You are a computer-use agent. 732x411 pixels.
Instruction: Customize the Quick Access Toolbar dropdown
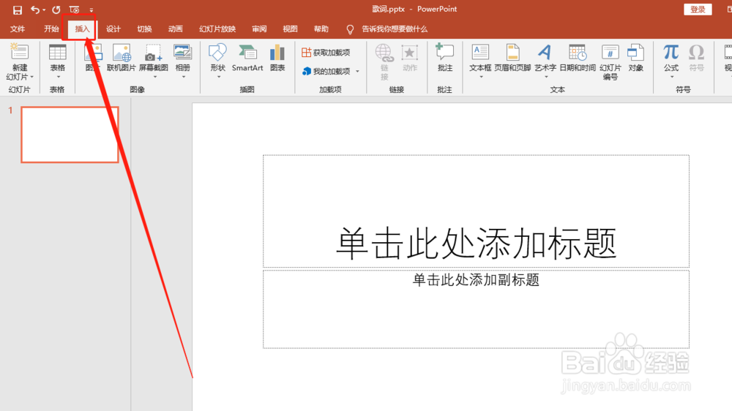pyautogui.click(x=91, y=10)
